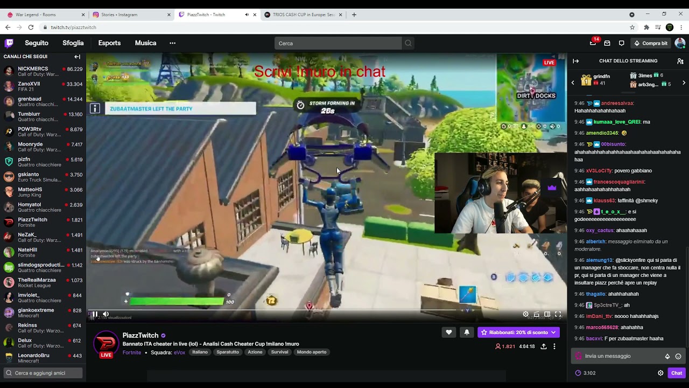Expand the three-dot more navigation menu
Viewport: 689px width, 388px height.
[172, 43]
